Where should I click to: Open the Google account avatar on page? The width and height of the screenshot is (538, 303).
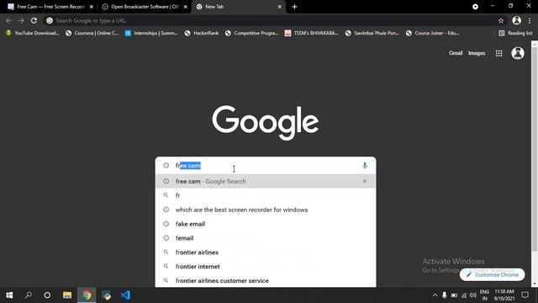(x=518, y=53)
